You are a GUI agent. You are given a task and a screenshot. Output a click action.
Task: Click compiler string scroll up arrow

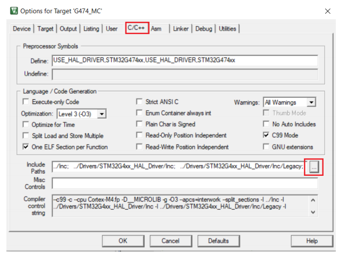(x=313, y=200)
